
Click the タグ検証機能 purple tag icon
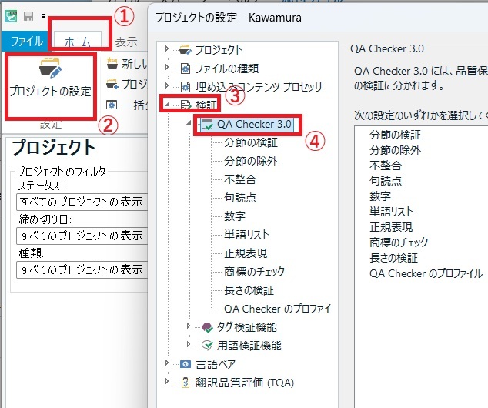point(207,327)
